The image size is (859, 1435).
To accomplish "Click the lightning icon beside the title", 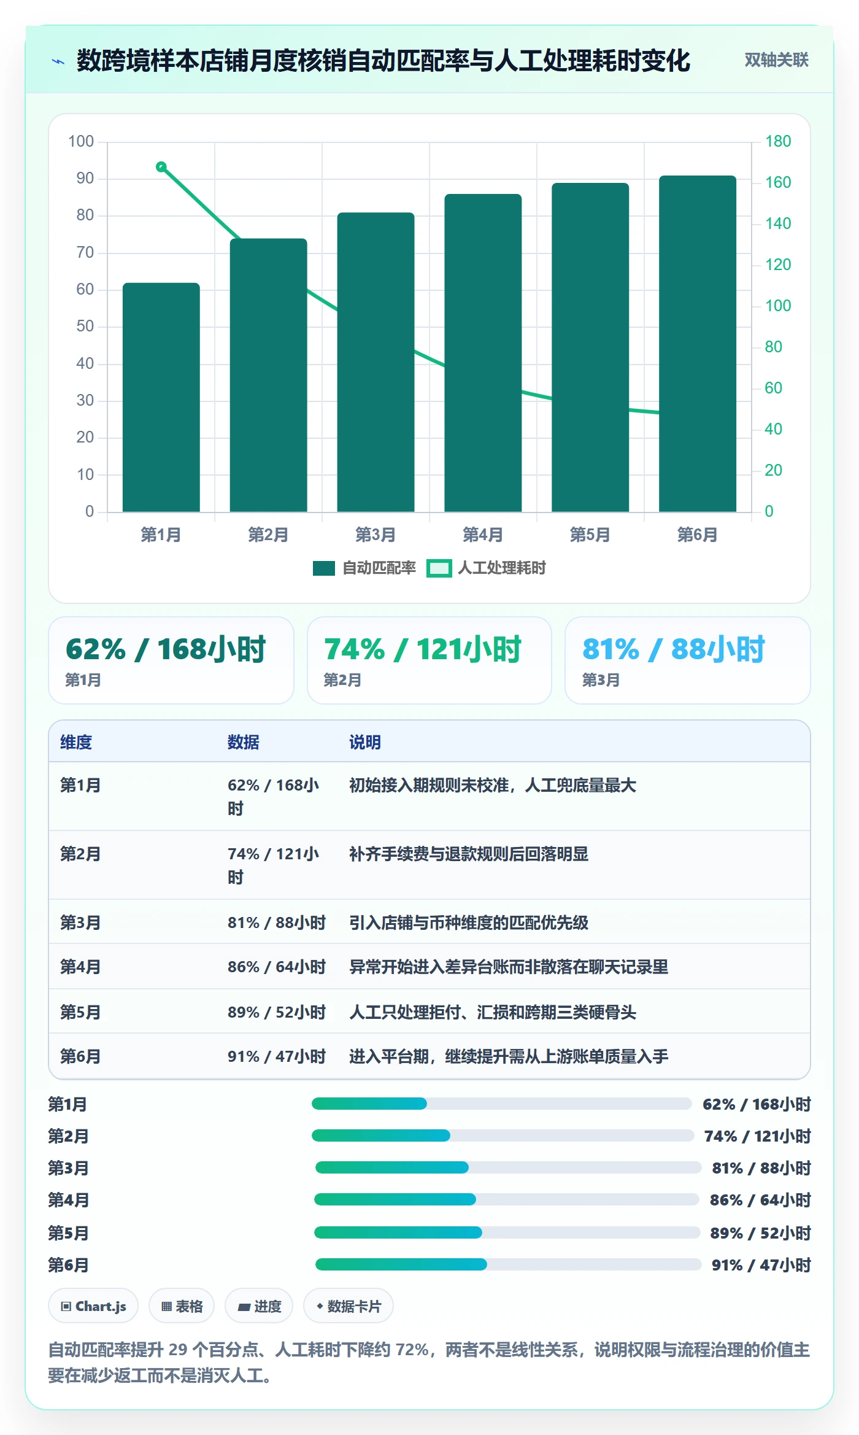I will click(58, 61).
